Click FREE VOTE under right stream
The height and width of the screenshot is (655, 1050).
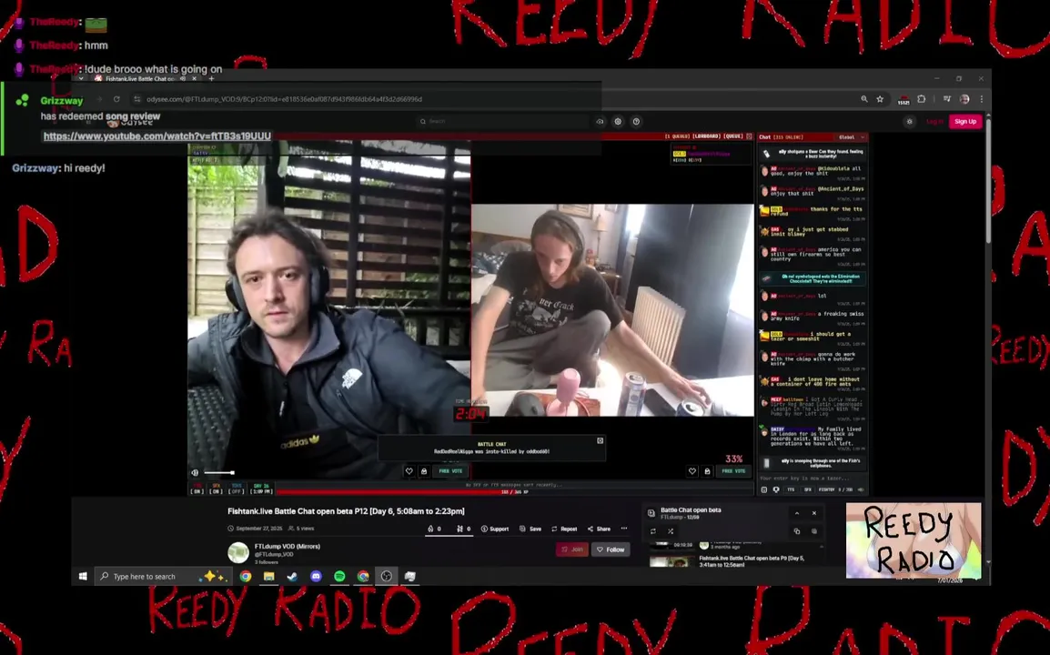click(734, 471)
